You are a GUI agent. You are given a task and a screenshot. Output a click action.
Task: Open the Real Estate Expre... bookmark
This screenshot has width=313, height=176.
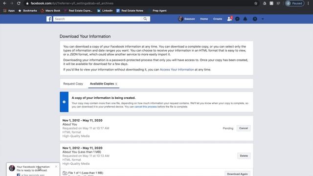[78, 11]
